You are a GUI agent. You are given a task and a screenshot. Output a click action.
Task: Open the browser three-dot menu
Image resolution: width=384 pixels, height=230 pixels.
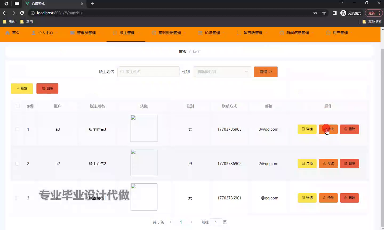click(x=379, y=13)
